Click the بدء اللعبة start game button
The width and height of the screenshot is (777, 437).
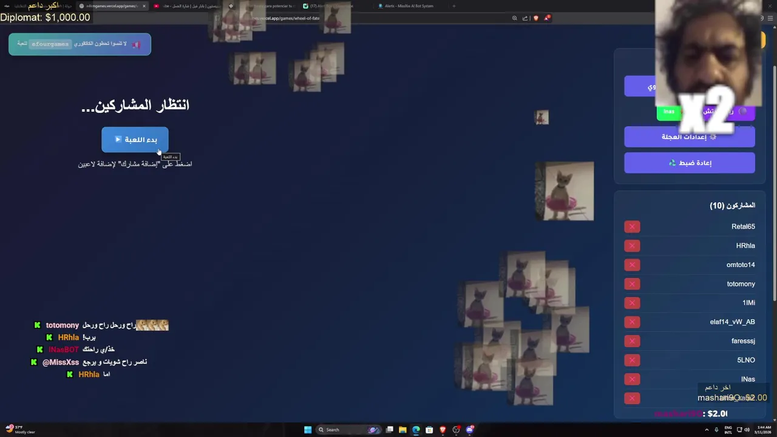click(x=135, y=140)
